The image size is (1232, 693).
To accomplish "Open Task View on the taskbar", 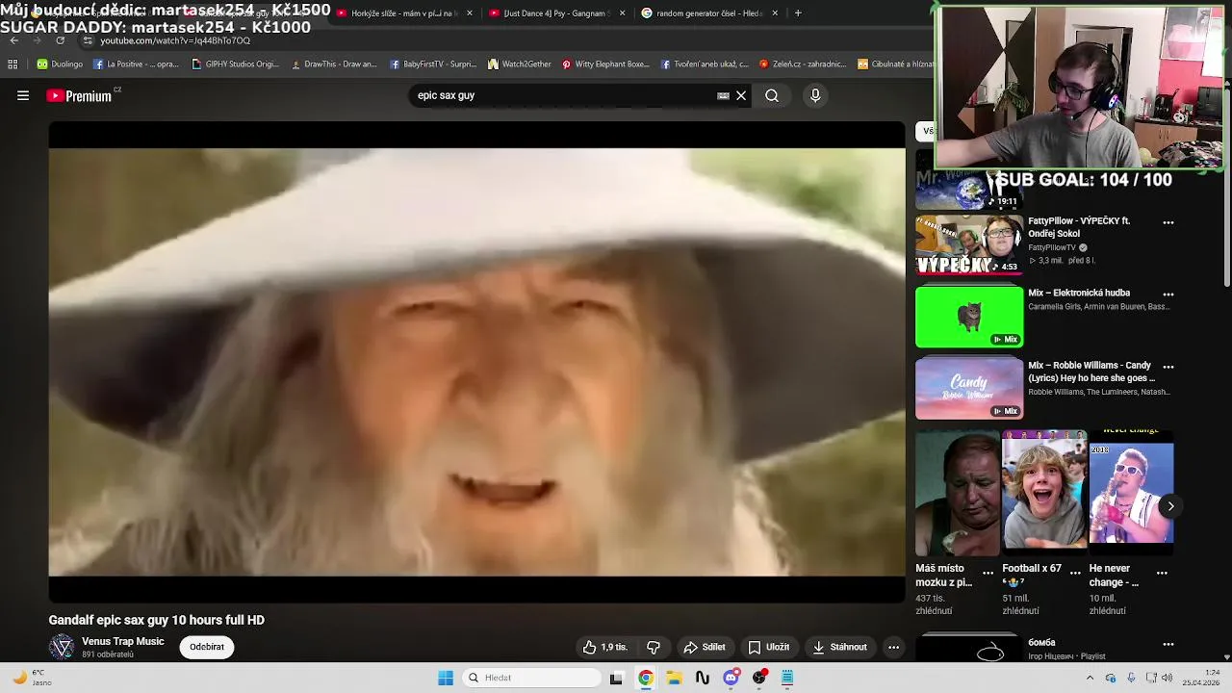I will pos(616,678).
